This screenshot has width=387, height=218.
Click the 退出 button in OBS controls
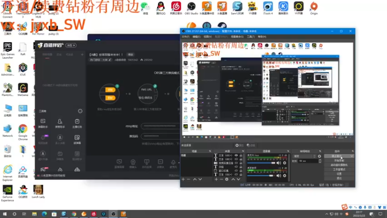tap(339, 178)
